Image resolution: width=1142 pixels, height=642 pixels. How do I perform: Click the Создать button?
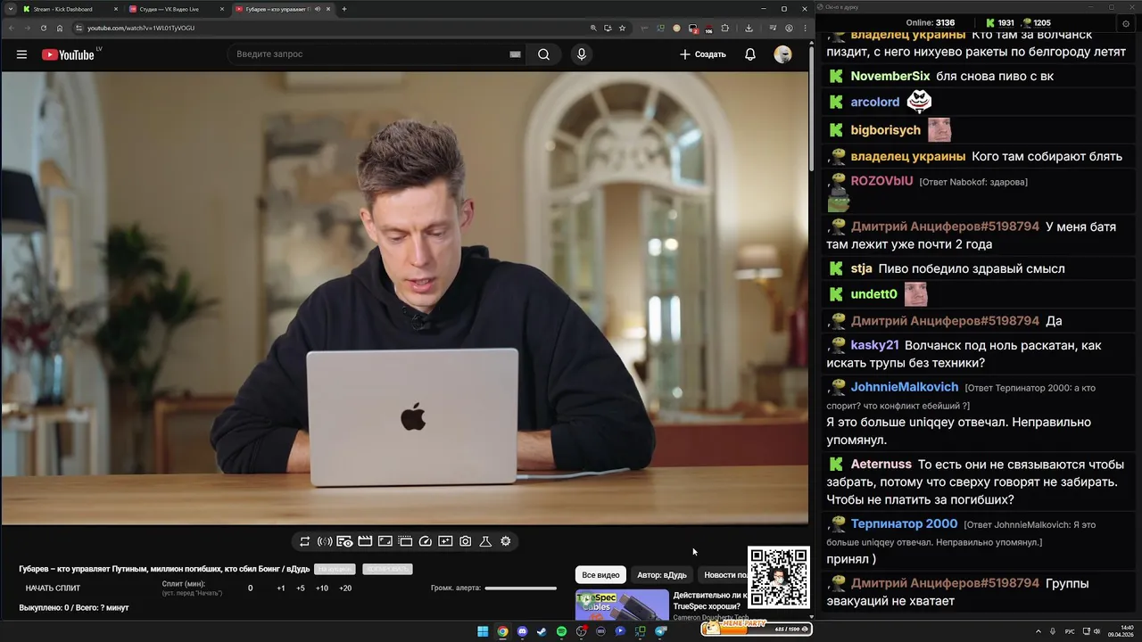[703, 54]
